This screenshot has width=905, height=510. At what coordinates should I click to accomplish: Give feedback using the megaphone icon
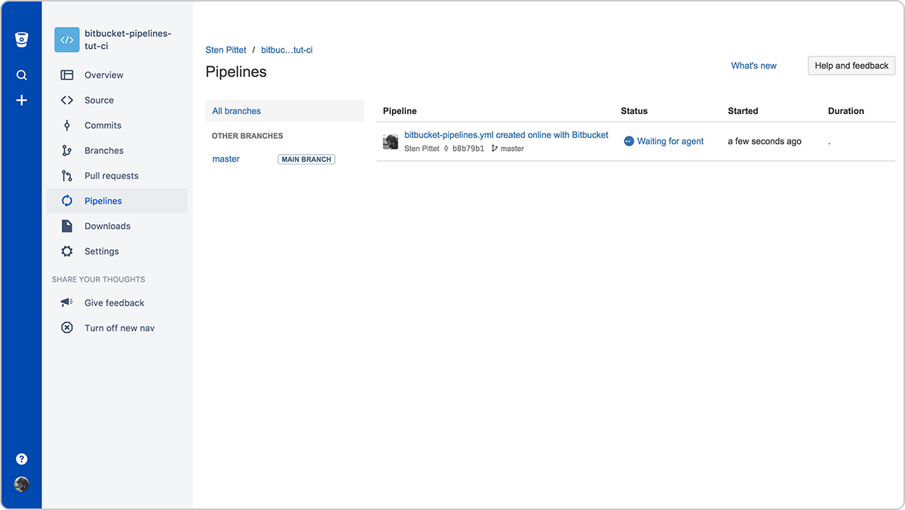pos(66,303)
